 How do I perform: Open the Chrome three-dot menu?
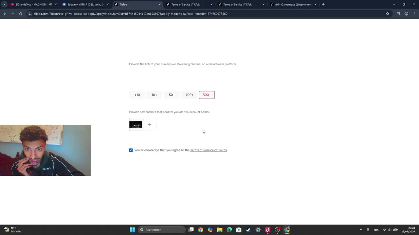[x=414, y=14]
